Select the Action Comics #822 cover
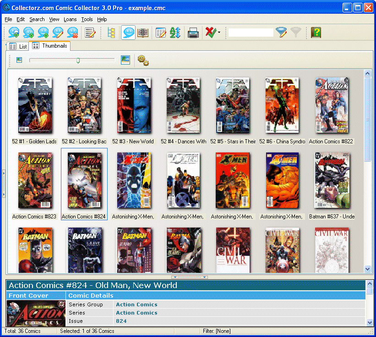Viewport: 376px width, 337px height. click(x=332, y=105)
